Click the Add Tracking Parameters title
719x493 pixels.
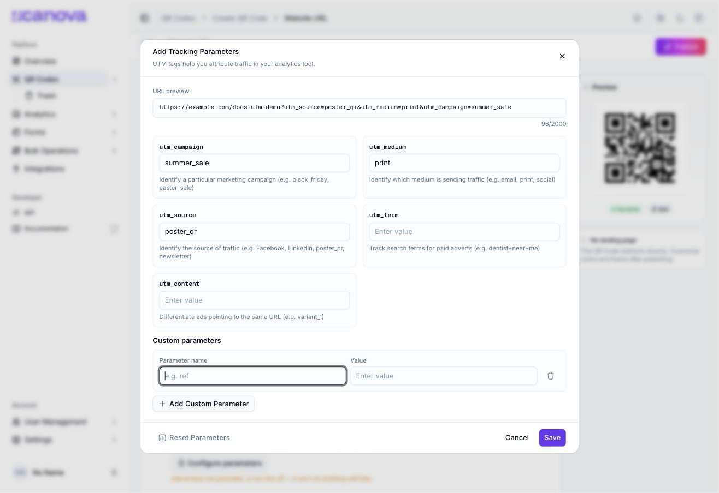pyautogui.click(x=196, y=51)
